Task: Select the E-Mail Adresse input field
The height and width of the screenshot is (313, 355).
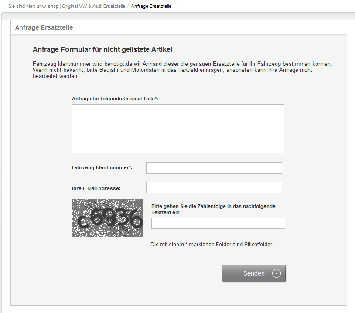Action: [x=214, y=187]
